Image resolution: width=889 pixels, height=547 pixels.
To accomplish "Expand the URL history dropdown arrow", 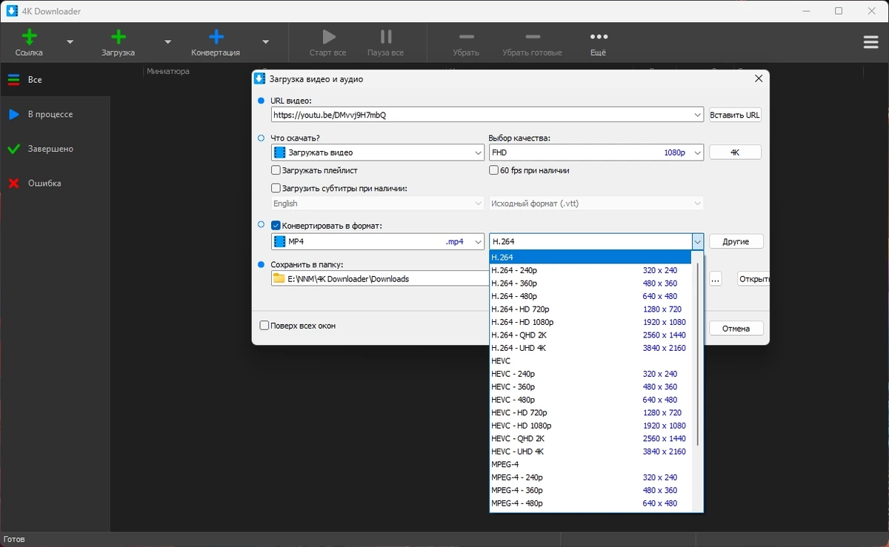I will coord(698,115).
